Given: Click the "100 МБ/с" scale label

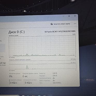Looking at the screenshot, I should click(73, 59).
